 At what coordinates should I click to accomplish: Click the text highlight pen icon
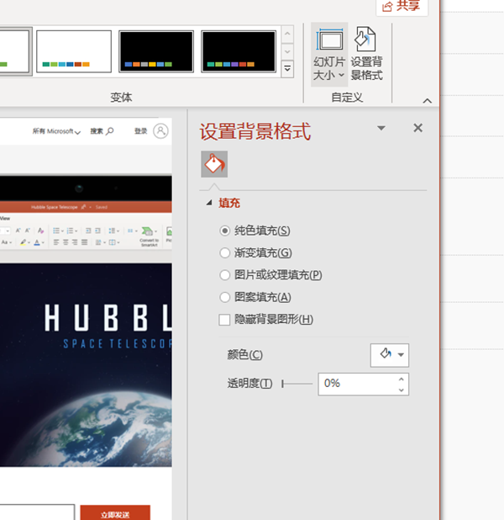(24, 243)
